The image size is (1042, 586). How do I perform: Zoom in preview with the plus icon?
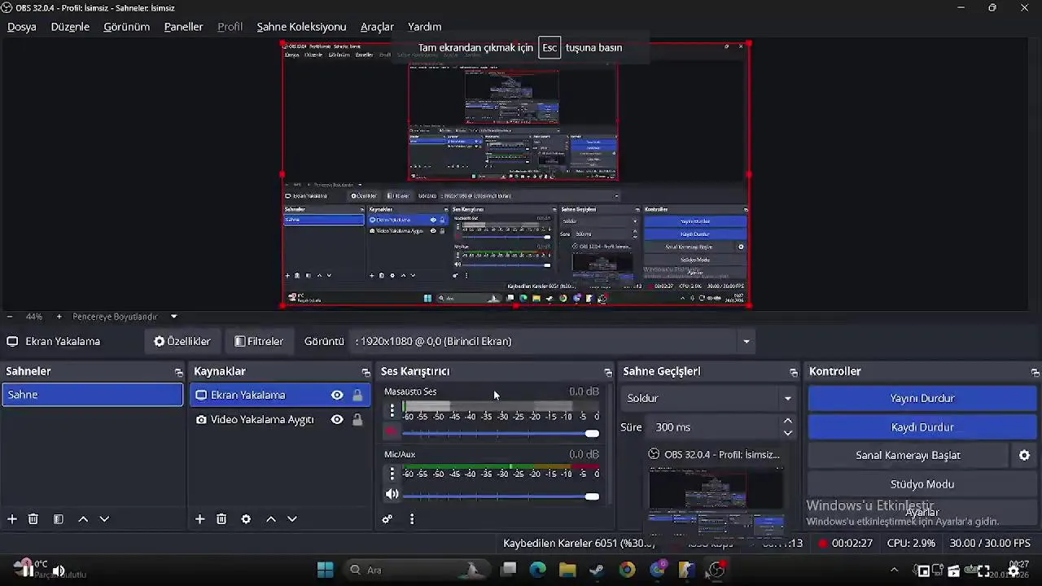tap(59, 317)
